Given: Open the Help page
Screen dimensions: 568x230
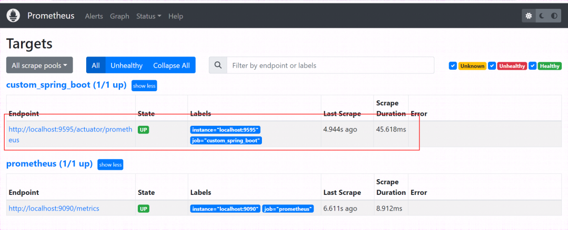Looking at the screenshot, I should click(176, 16).
